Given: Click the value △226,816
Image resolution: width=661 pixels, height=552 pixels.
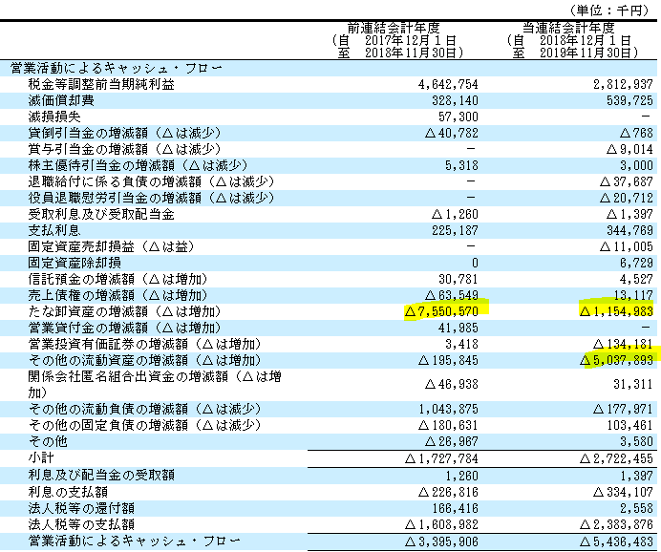Looking at the screenshot, I should point(448,492).
